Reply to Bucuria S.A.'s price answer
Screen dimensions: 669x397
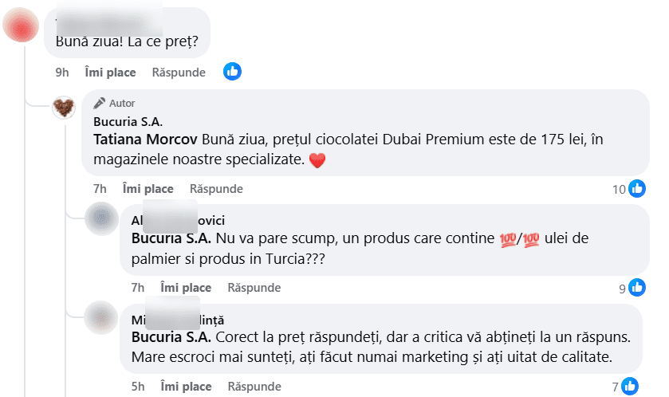(216, 189)
